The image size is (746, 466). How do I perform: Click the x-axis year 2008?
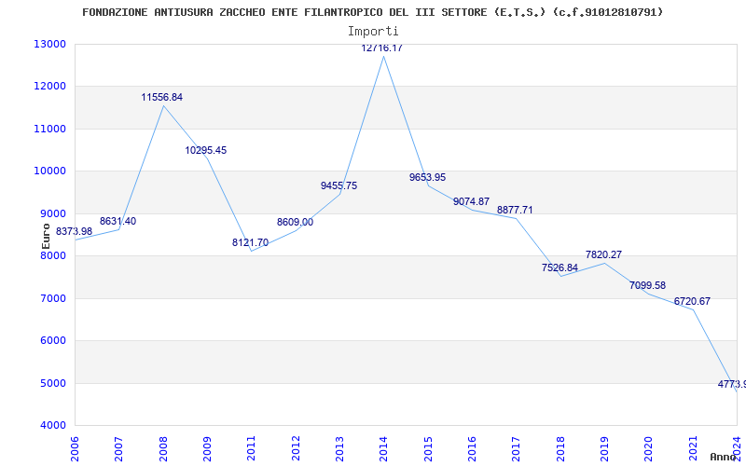(163, 448)
